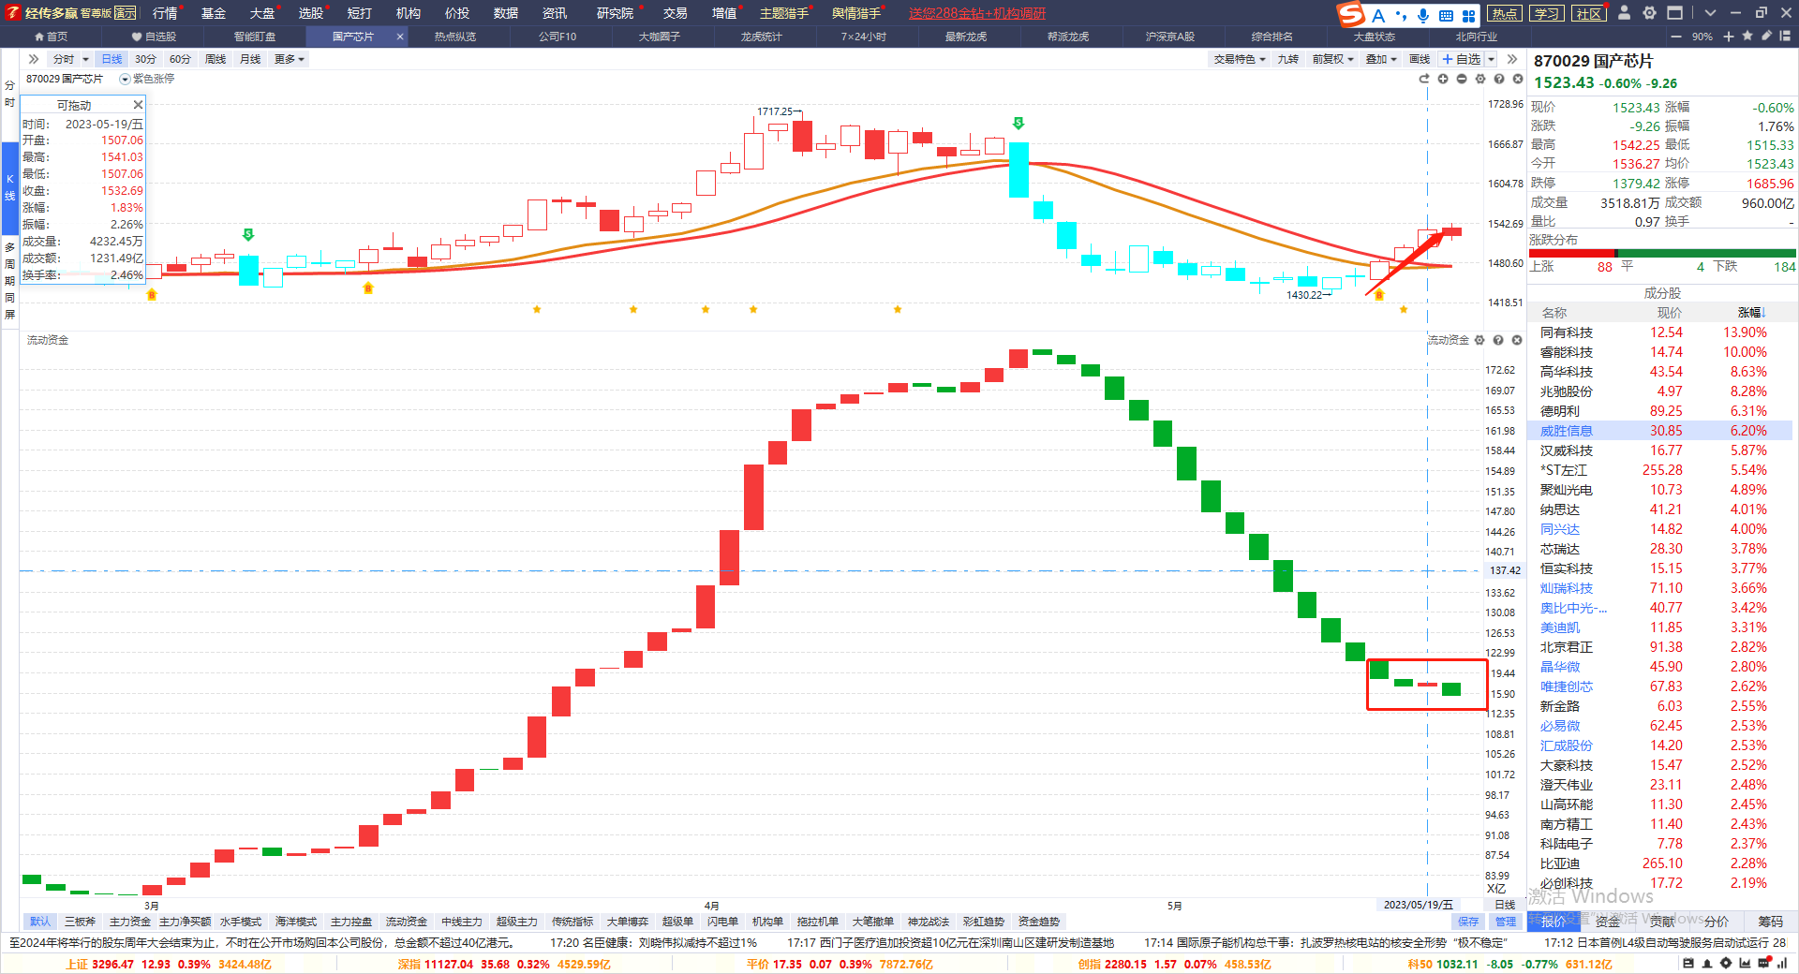Click the 热点 button
The image size is (1799, 974).
click(x=1505, y=13)
